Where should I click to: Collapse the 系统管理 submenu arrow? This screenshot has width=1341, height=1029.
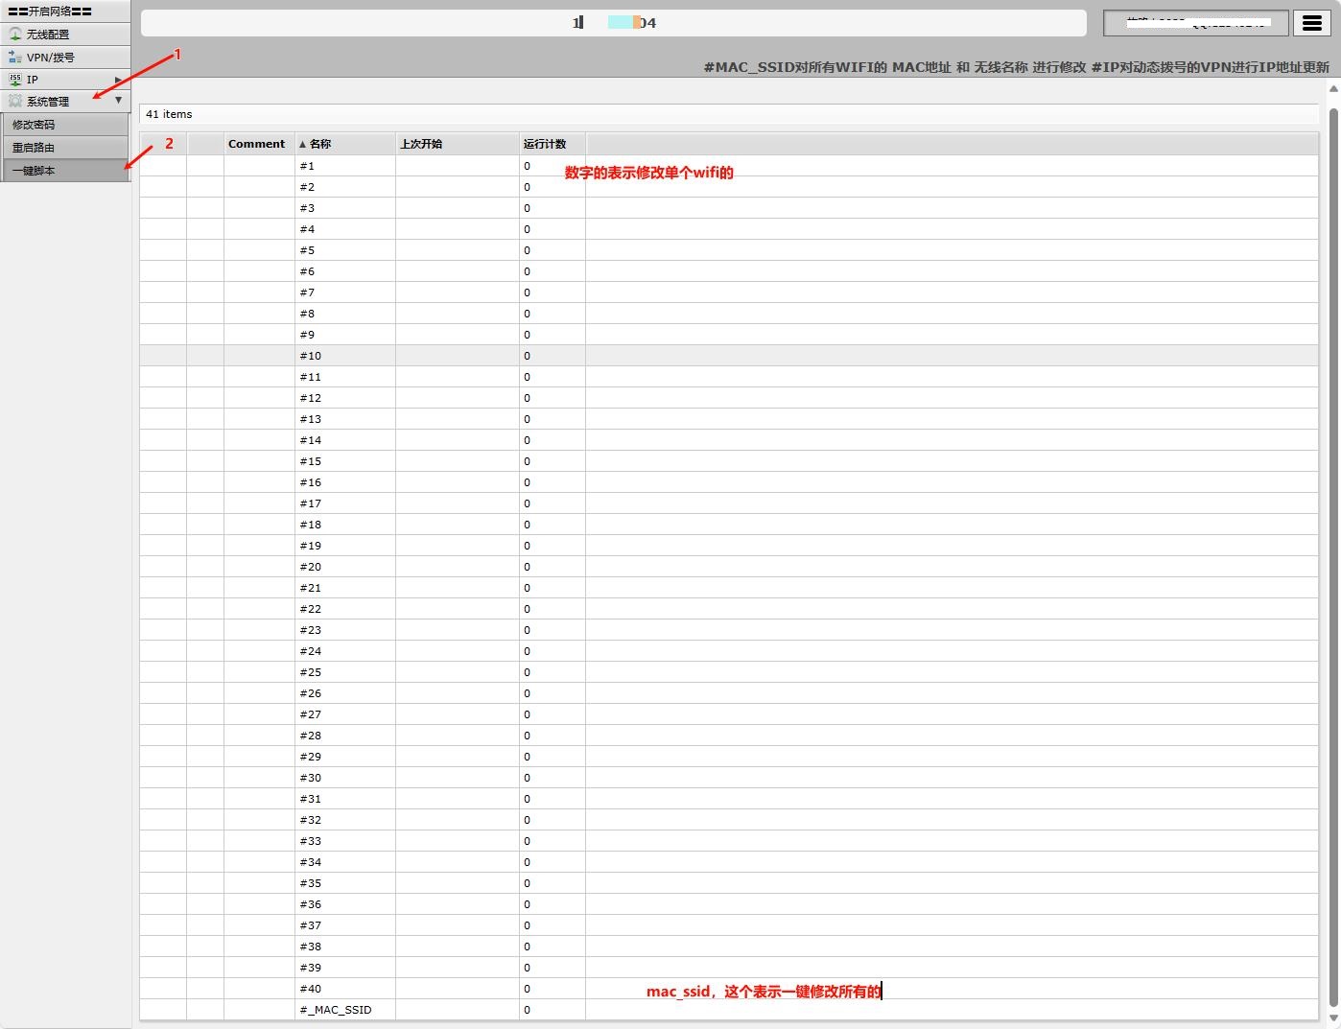(x=118, y=101)
